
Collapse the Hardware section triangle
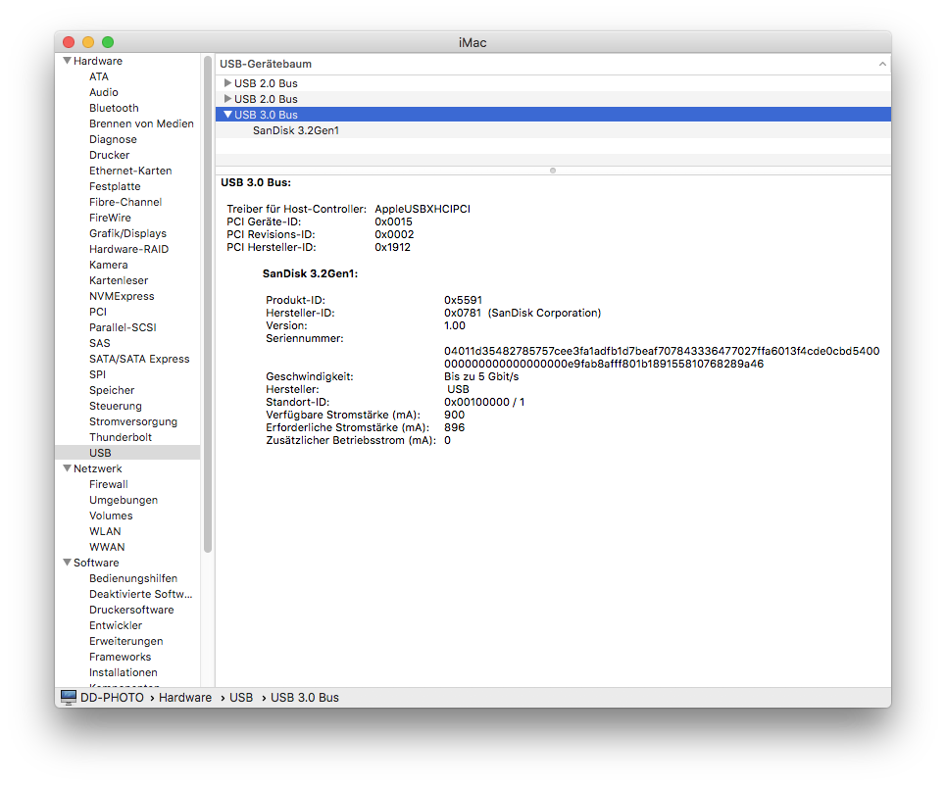click(x=67, y=61)
